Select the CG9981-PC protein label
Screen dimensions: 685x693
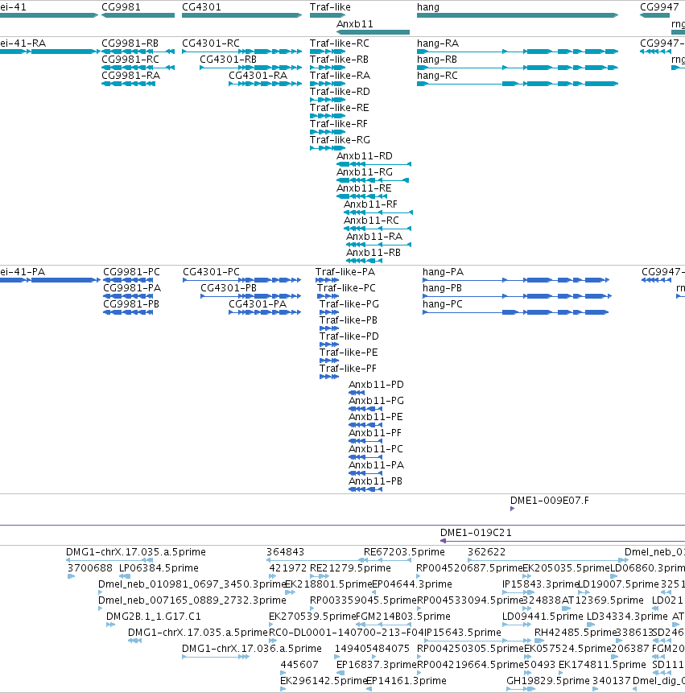pyautogui.click(x=132, y=272)
